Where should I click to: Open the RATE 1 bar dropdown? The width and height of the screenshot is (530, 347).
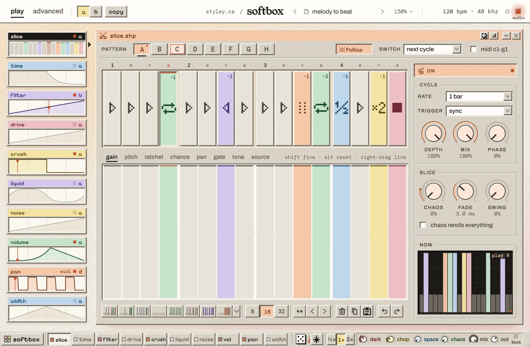479,96
